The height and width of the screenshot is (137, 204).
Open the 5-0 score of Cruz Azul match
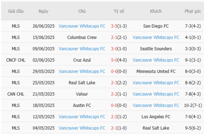click(x=114, y=60)
